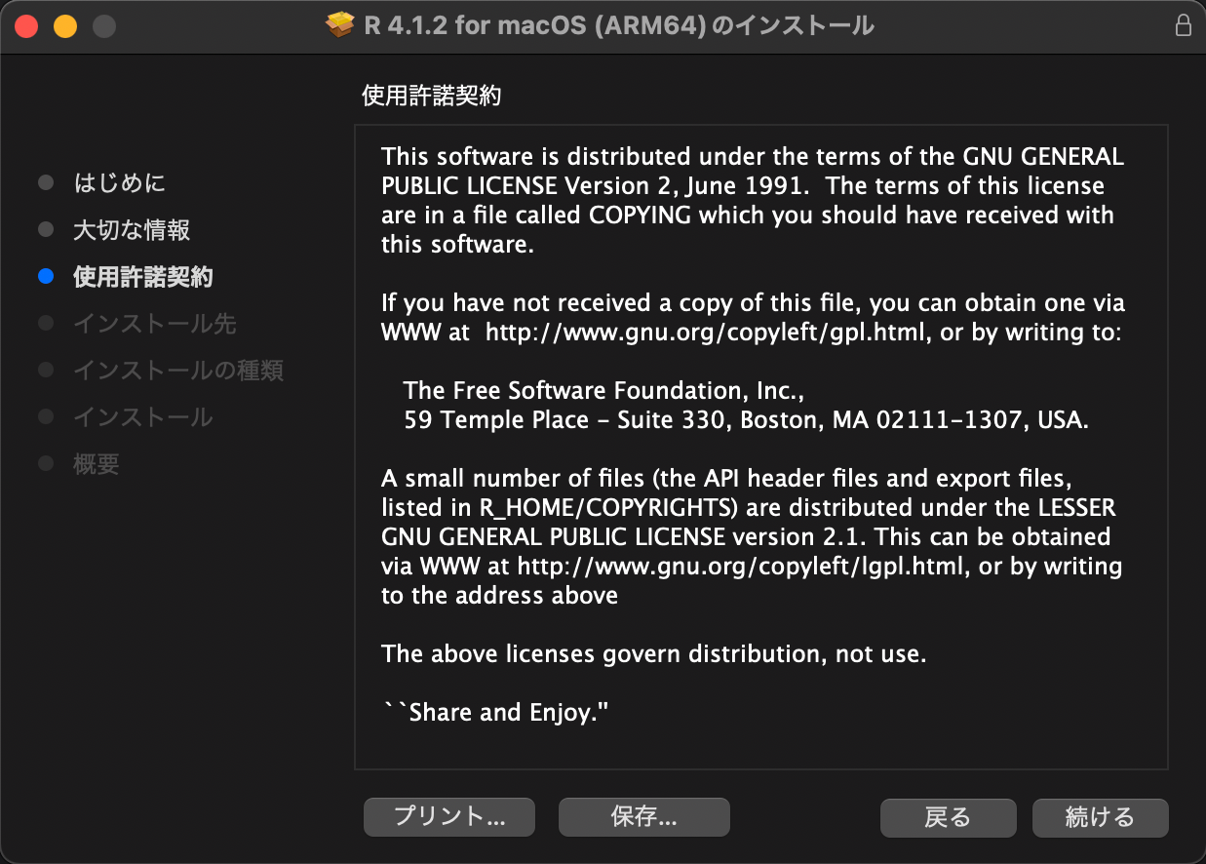Click the lgpl.html URL in license text

(x=741, y=567)
